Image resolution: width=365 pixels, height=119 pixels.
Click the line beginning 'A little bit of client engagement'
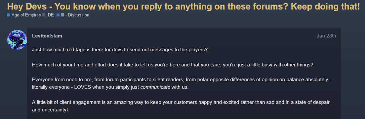pyautogui.click(x=181, y=102)
